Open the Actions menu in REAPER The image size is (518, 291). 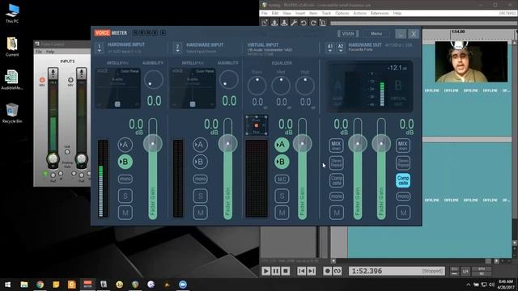[x=359, y=13]
